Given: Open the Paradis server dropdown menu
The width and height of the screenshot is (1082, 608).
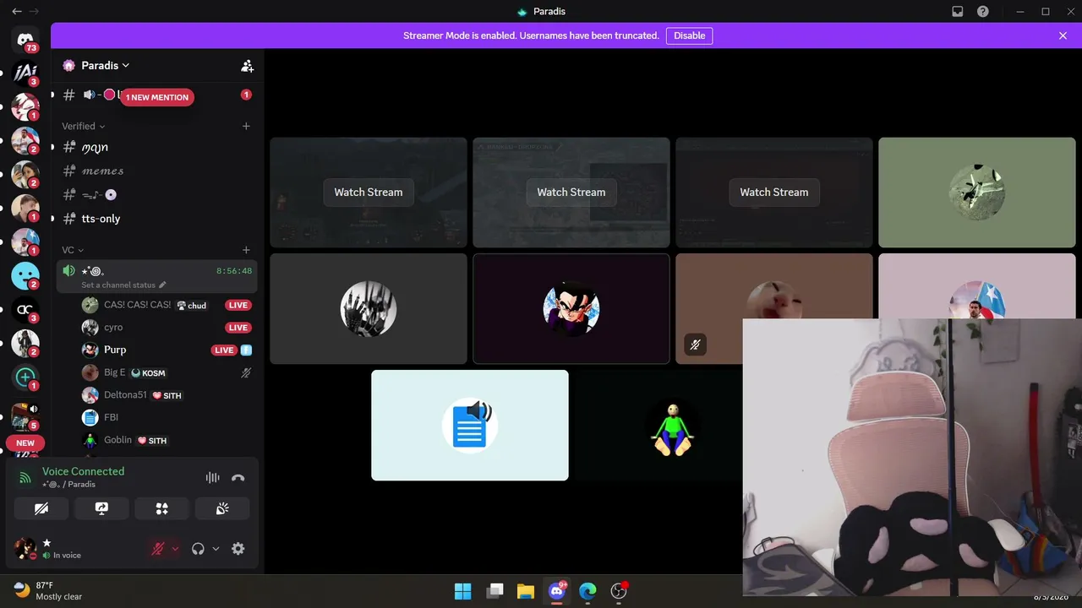Looking at the screenshot, I should coord(105,65).
